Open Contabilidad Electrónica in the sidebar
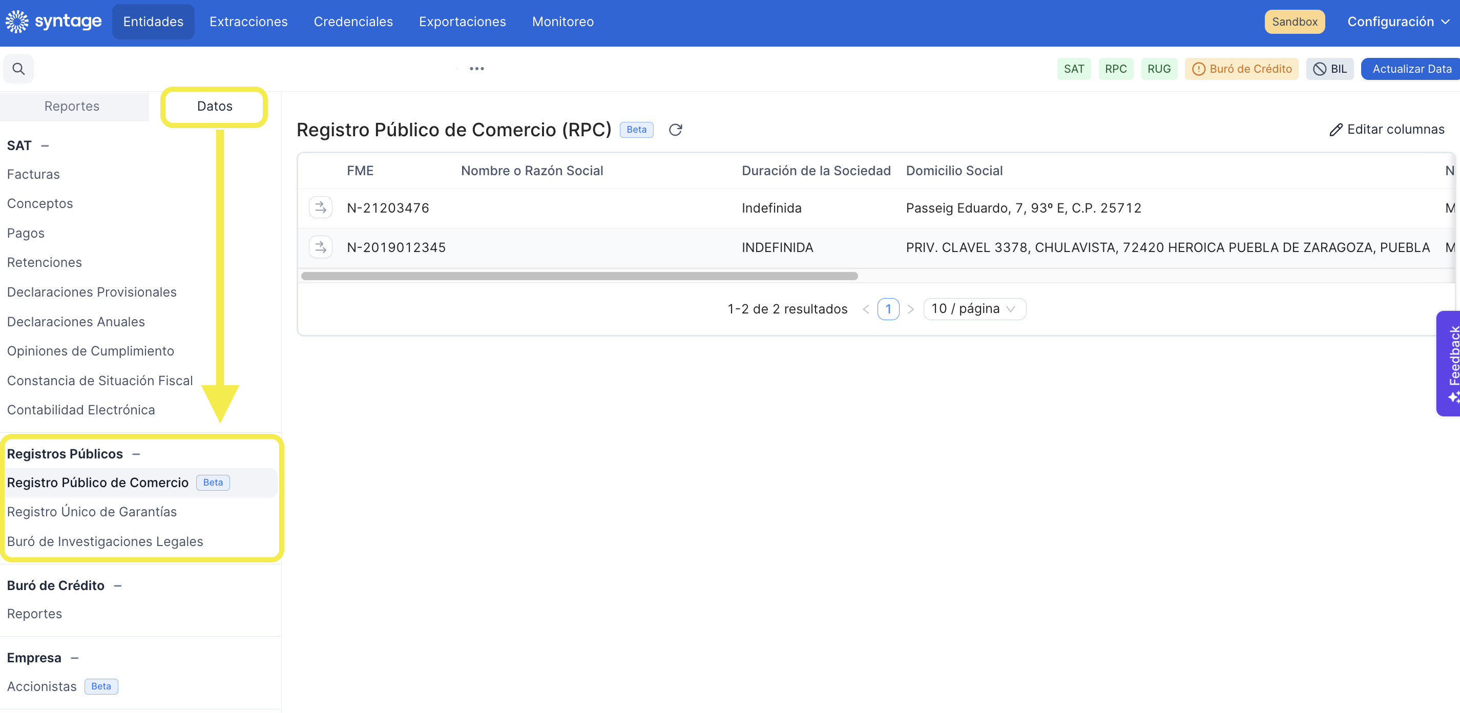The height and width of the screenshot is (713, 1460). (81, 410)
